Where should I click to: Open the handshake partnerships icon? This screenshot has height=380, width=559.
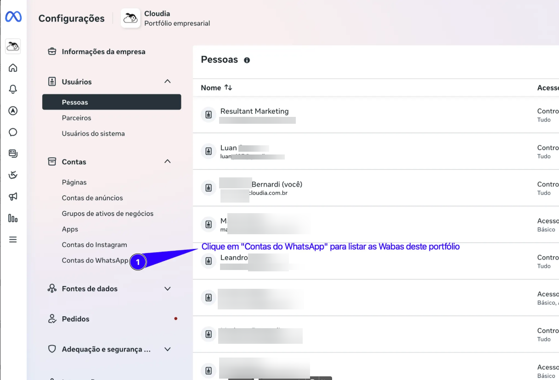13,175
